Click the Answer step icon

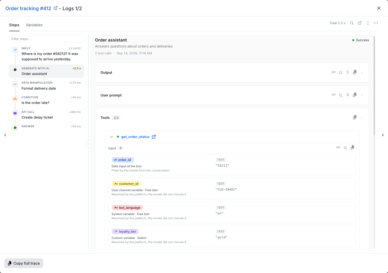click(x=15, y=128)
